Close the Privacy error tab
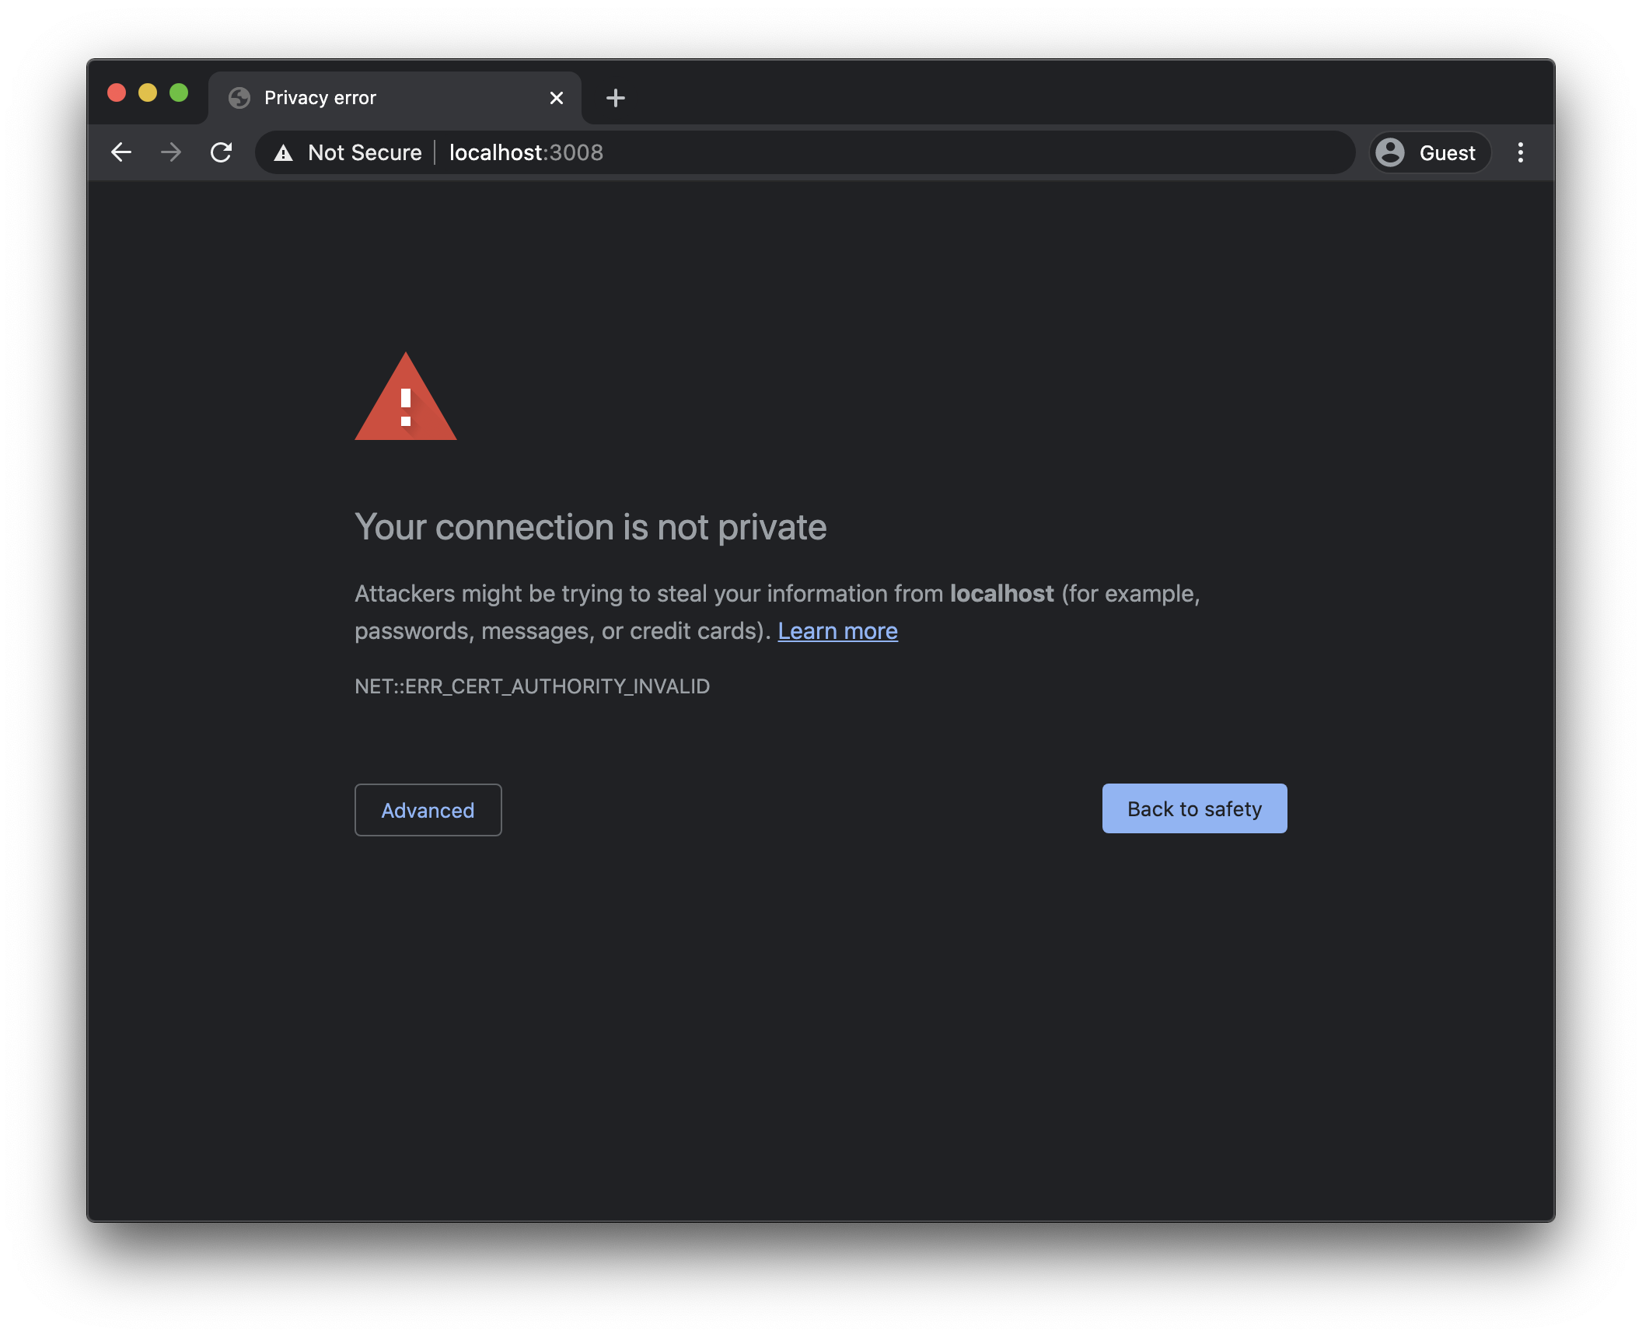1642x1337 pixels. click(x=557, y=98)
